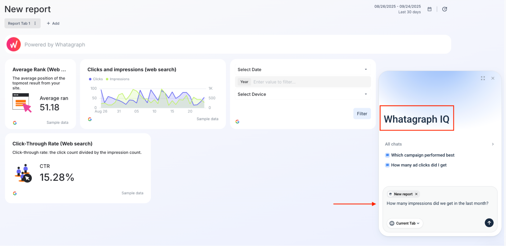
Task: Click the Filter button
Action: coord(362,114)
